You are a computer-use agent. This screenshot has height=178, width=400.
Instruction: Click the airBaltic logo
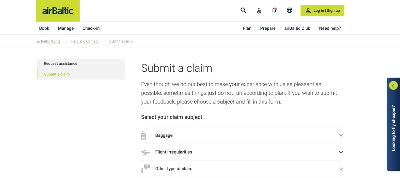click(58, 11)
